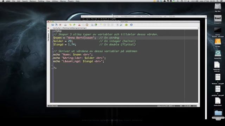Click the Find Next green icon
This screenshot has height=126, width=225.
click(x=96, y=25)
